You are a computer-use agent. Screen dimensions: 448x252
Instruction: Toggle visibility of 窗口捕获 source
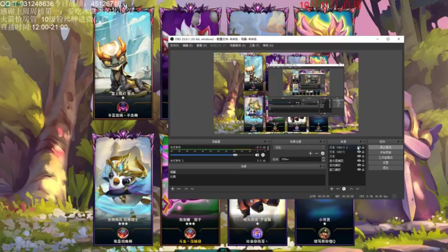click(359, 170)
